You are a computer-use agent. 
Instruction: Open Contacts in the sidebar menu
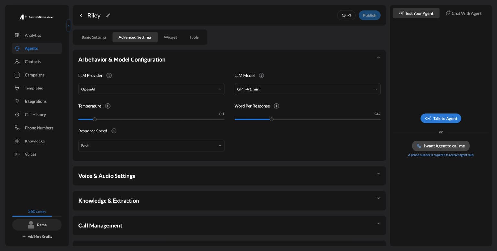(x=37, y=62)
